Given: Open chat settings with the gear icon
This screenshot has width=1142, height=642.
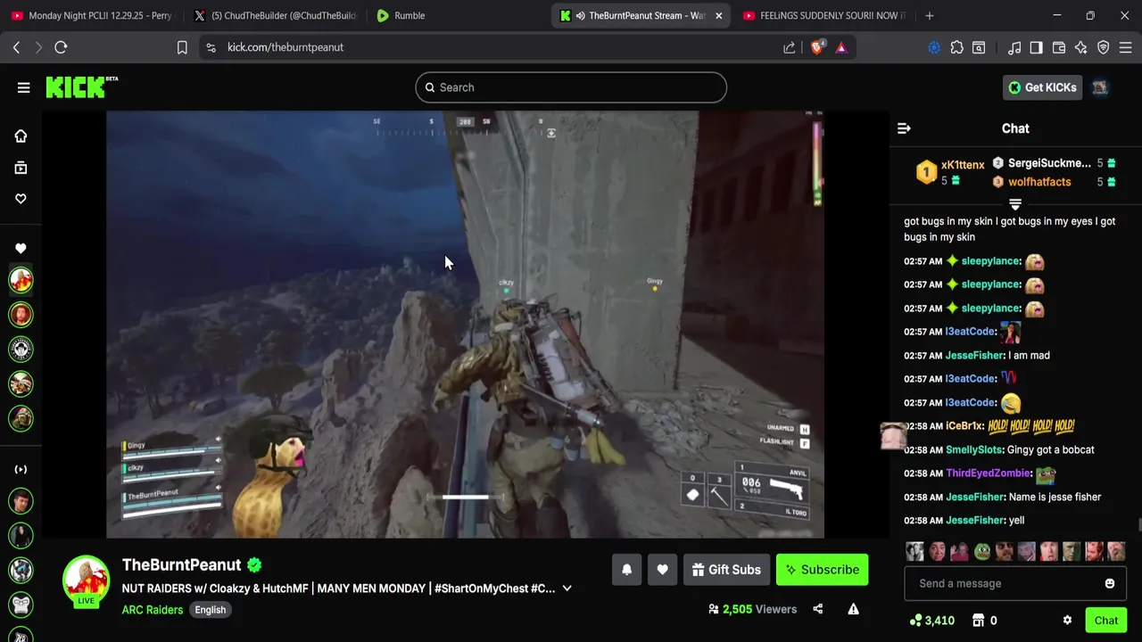Looking at the screenshot, I should (x=1067, y=621).
